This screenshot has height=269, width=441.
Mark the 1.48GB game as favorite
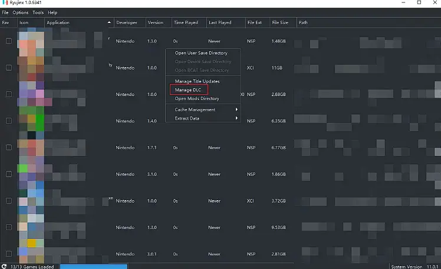9,41
